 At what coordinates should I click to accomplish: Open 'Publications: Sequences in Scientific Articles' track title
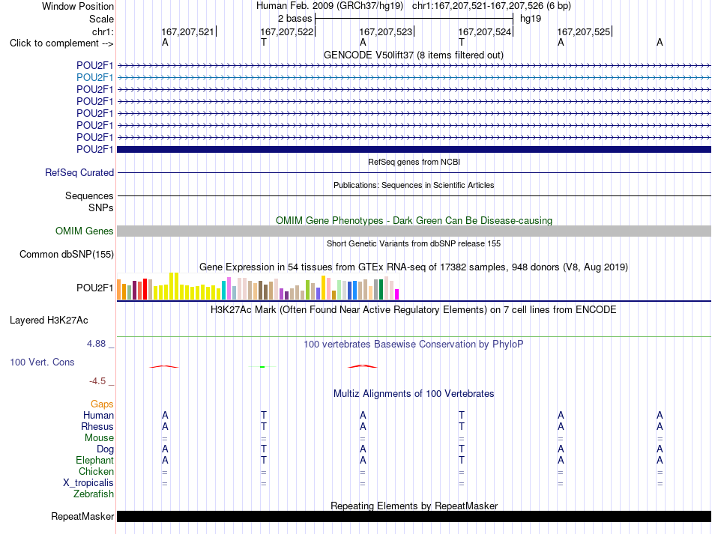[414, 185]
